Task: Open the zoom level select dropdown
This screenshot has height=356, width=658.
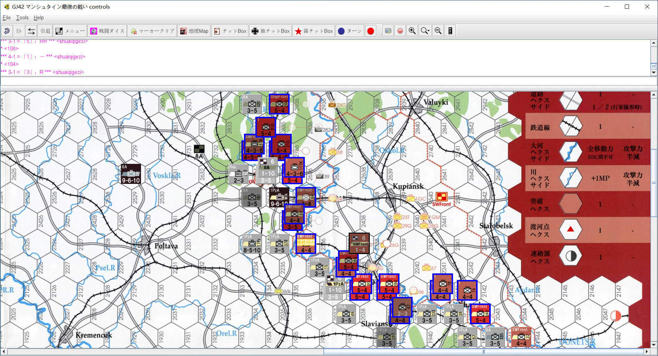Action: pos(425,31)
